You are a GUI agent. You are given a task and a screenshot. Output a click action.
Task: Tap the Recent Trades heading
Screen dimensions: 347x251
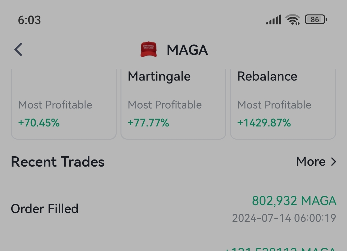click(x=58, y=162)
